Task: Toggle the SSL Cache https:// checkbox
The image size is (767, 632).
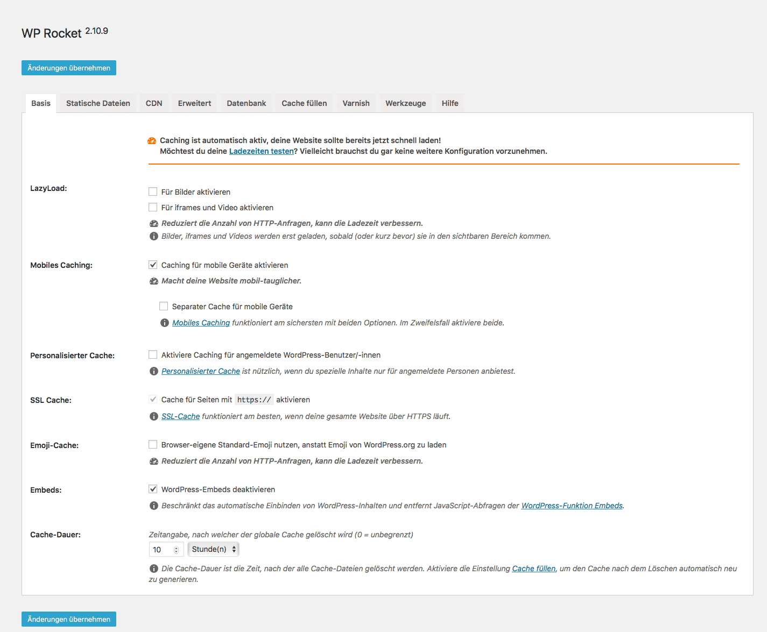Action: [153, 399]
